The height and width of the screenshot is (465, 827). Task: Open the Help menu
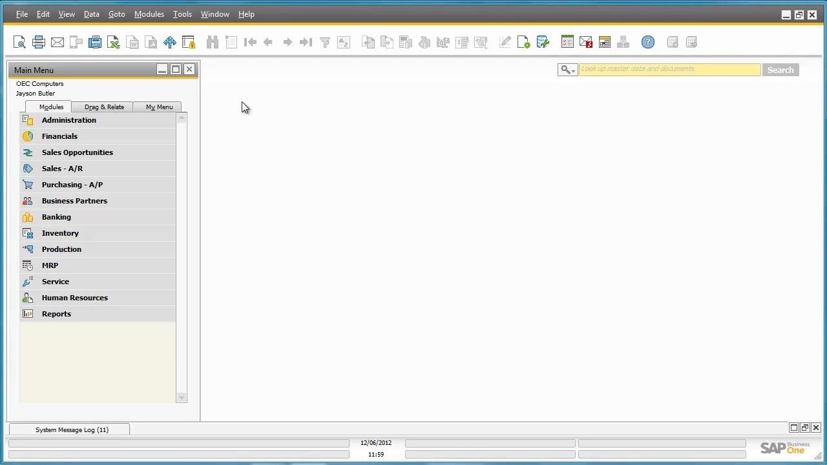tap(246, 14)
